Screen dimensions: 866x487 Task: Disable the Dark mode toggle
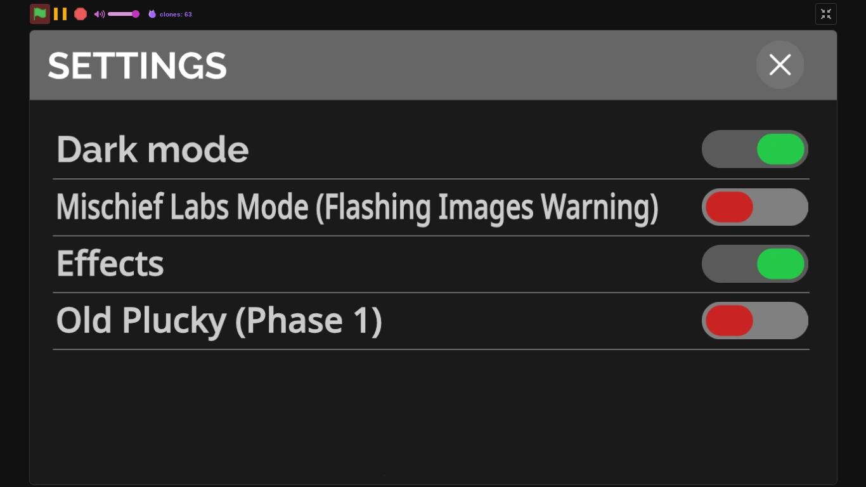tap(754, 149)
